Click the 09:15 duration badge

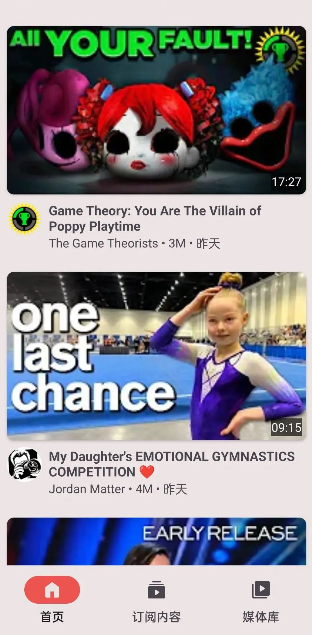click(286, 427)
